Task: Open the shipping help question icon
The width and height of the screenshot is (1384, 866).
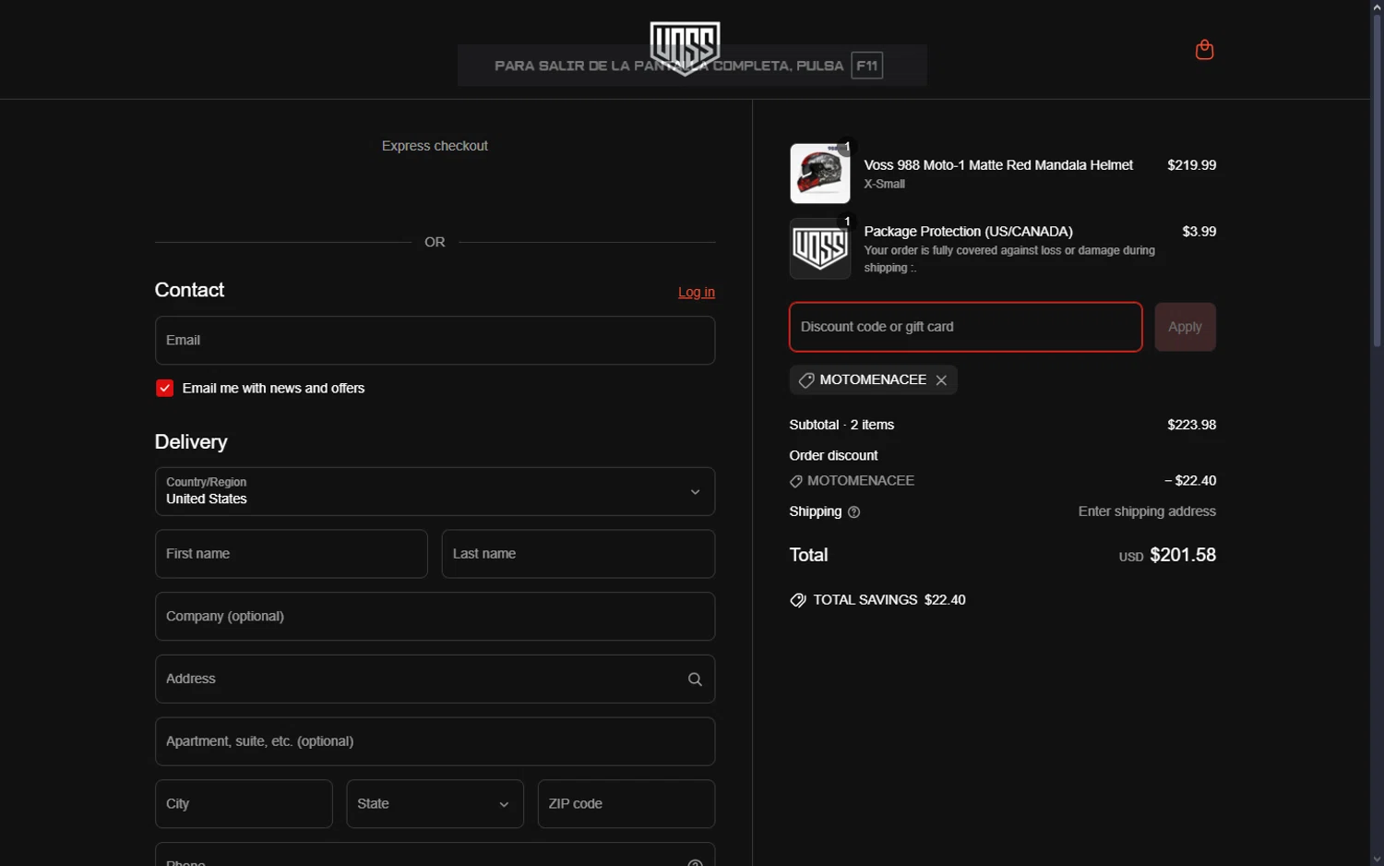Action: coord(853,512)
